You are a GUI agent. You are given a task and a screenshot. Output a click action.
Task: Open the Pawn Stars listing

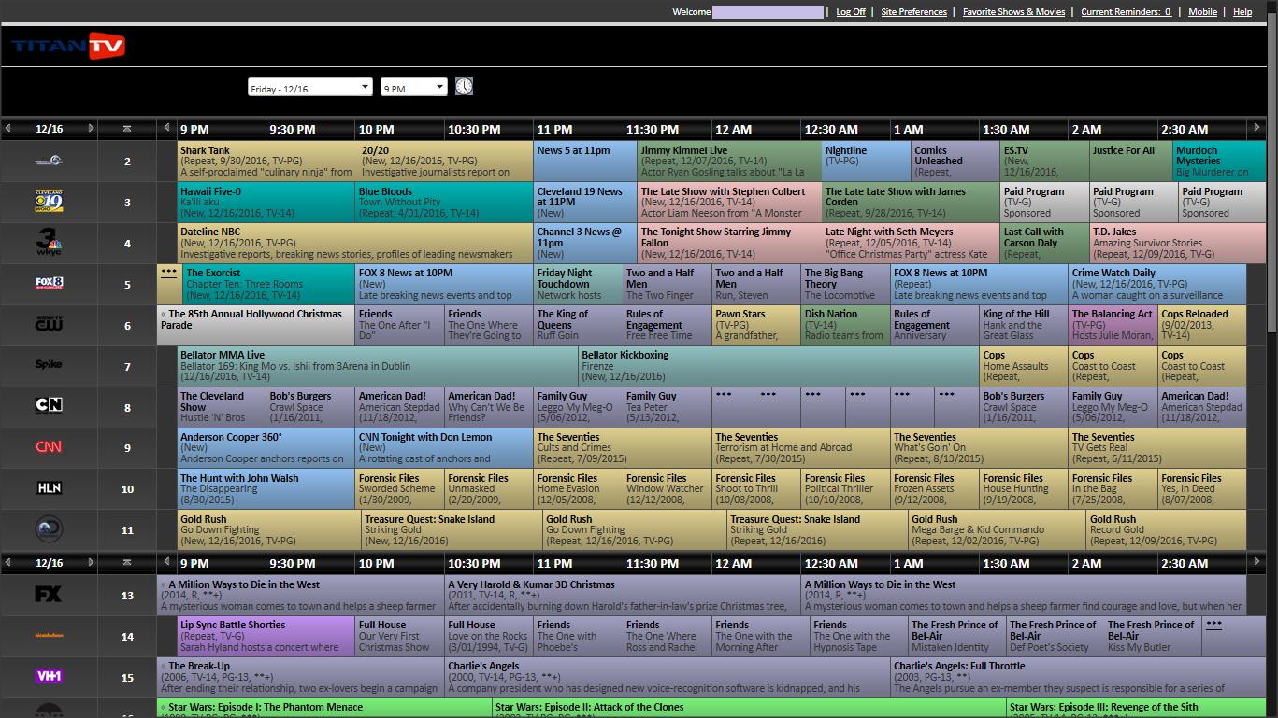pos(755,325)
